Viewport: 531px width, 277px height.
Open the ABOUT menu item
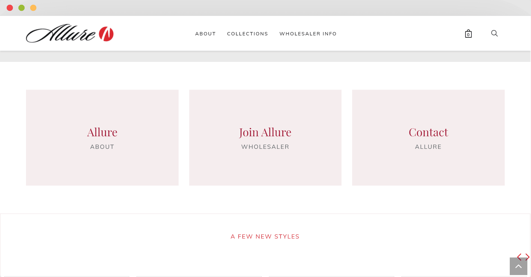pyautogui.click(x=205, y=34)
